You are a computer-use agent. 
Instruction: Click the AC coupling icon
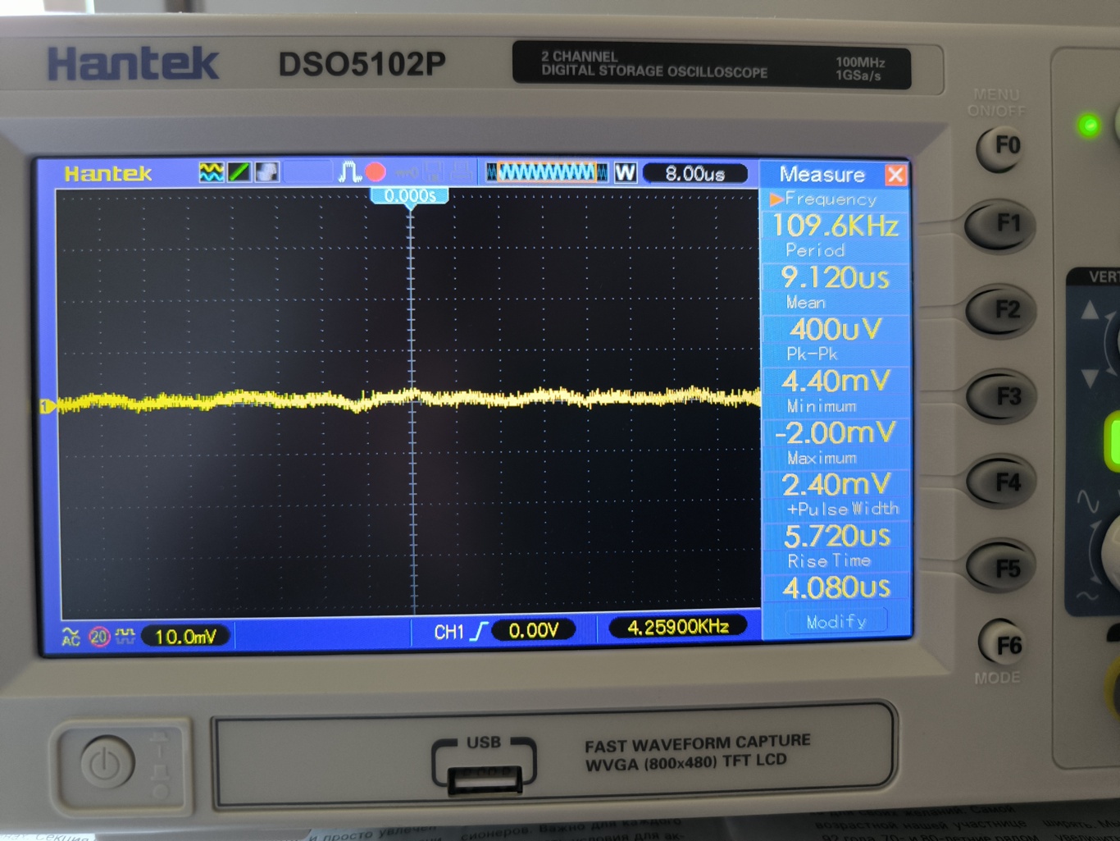click(x=71, y=637)
